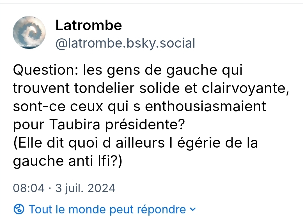Click the 08:04 post time

click(x=29, y=188)
